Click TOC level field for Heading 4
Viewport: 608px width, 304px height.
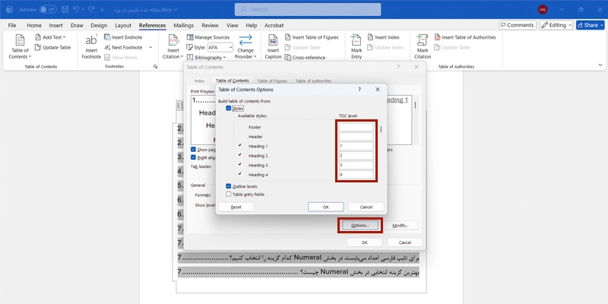click(356, 175)
